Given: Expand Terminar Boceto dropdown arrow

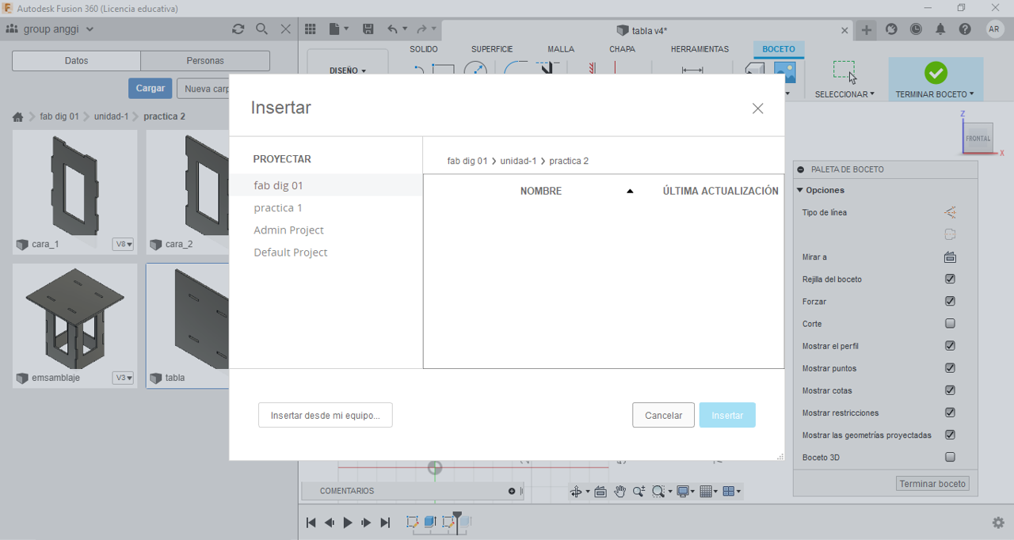Looking at the screenshot, I should [971, 94].
